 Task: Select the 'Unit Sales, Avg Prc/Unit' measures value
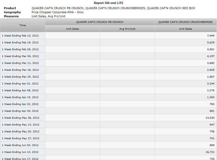pos(48,16)
